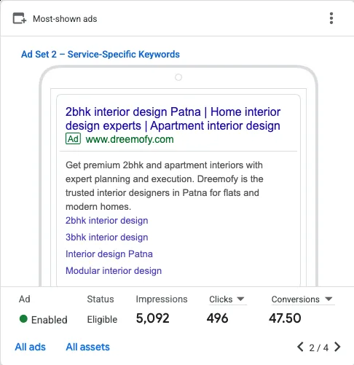Click the Clicks value 496
Image resolution: width=354 pixels, height=365 pixels.
217,318
